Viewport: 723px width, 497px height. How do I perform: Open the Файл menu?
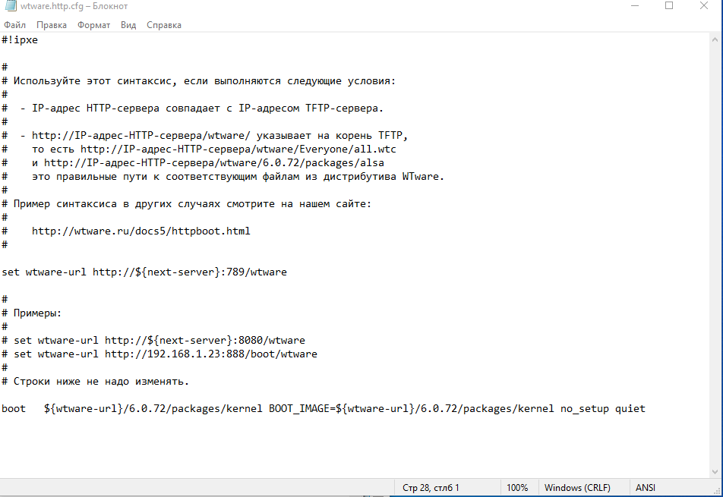[x=14, y=25]
